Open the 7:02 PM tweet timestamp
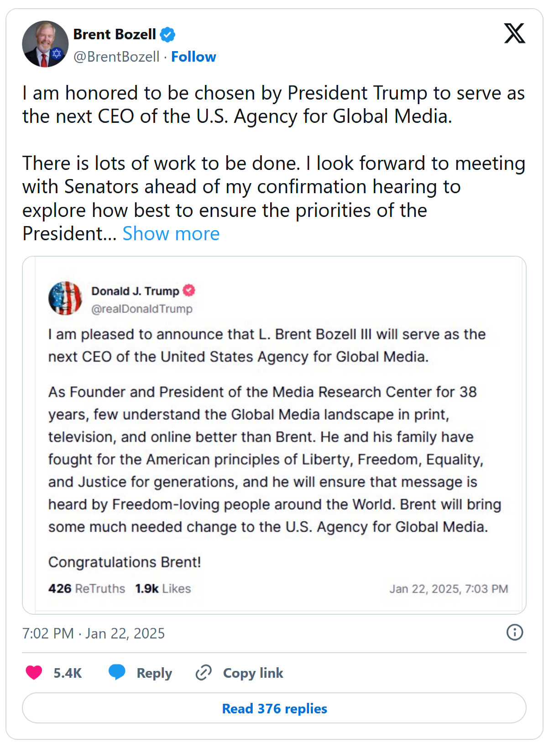The image size is (554, 749). [94, 633]
